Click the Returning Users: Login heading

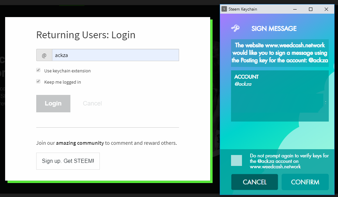pyautogui.click(x=86, y=35)
